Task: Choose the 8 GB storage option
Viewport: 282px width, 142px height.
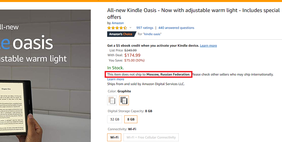Action: (x=131, y=119)
